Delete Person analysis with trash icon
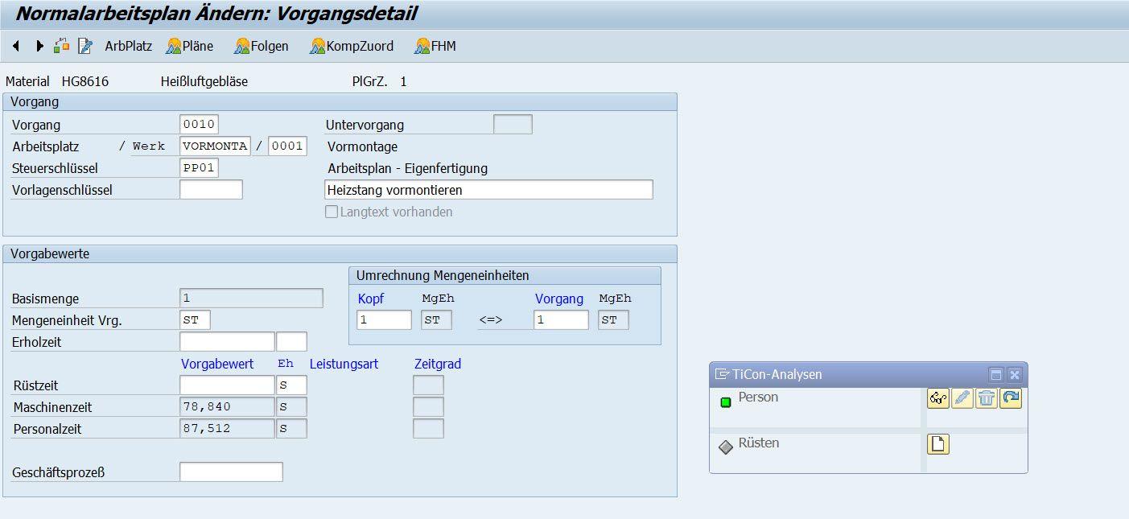 [987, 398]
